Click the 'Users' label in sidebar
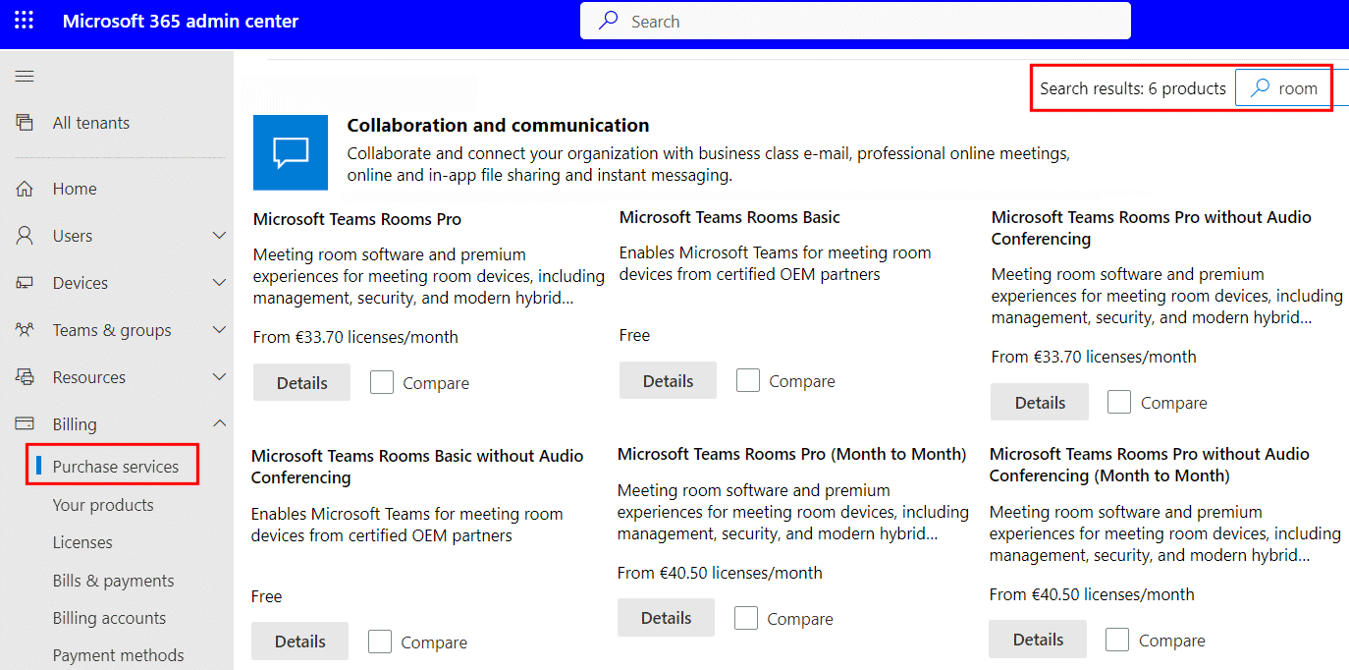The width and height of the screenshot is (1349, 670). click(x=73, y=236)
